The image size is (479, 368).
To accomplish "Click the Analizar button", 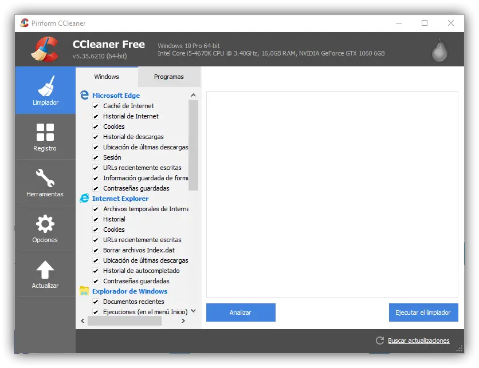I will click(241, 312).
